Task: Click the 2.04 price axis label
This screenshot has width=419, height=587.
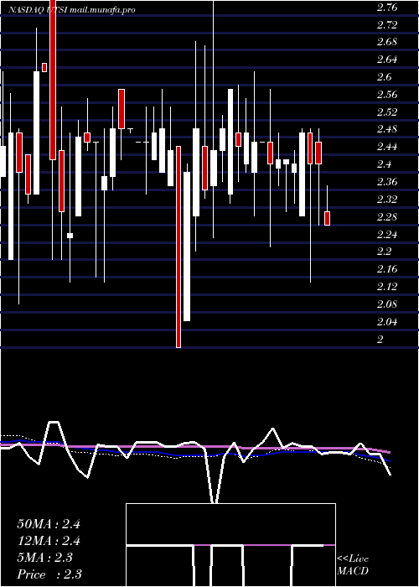Action: tap(387, 321)
